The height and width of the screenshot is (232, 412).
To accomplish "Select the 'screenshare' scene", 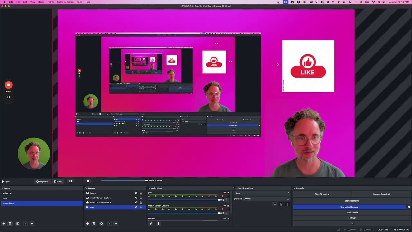I will (x=41, y=203).
